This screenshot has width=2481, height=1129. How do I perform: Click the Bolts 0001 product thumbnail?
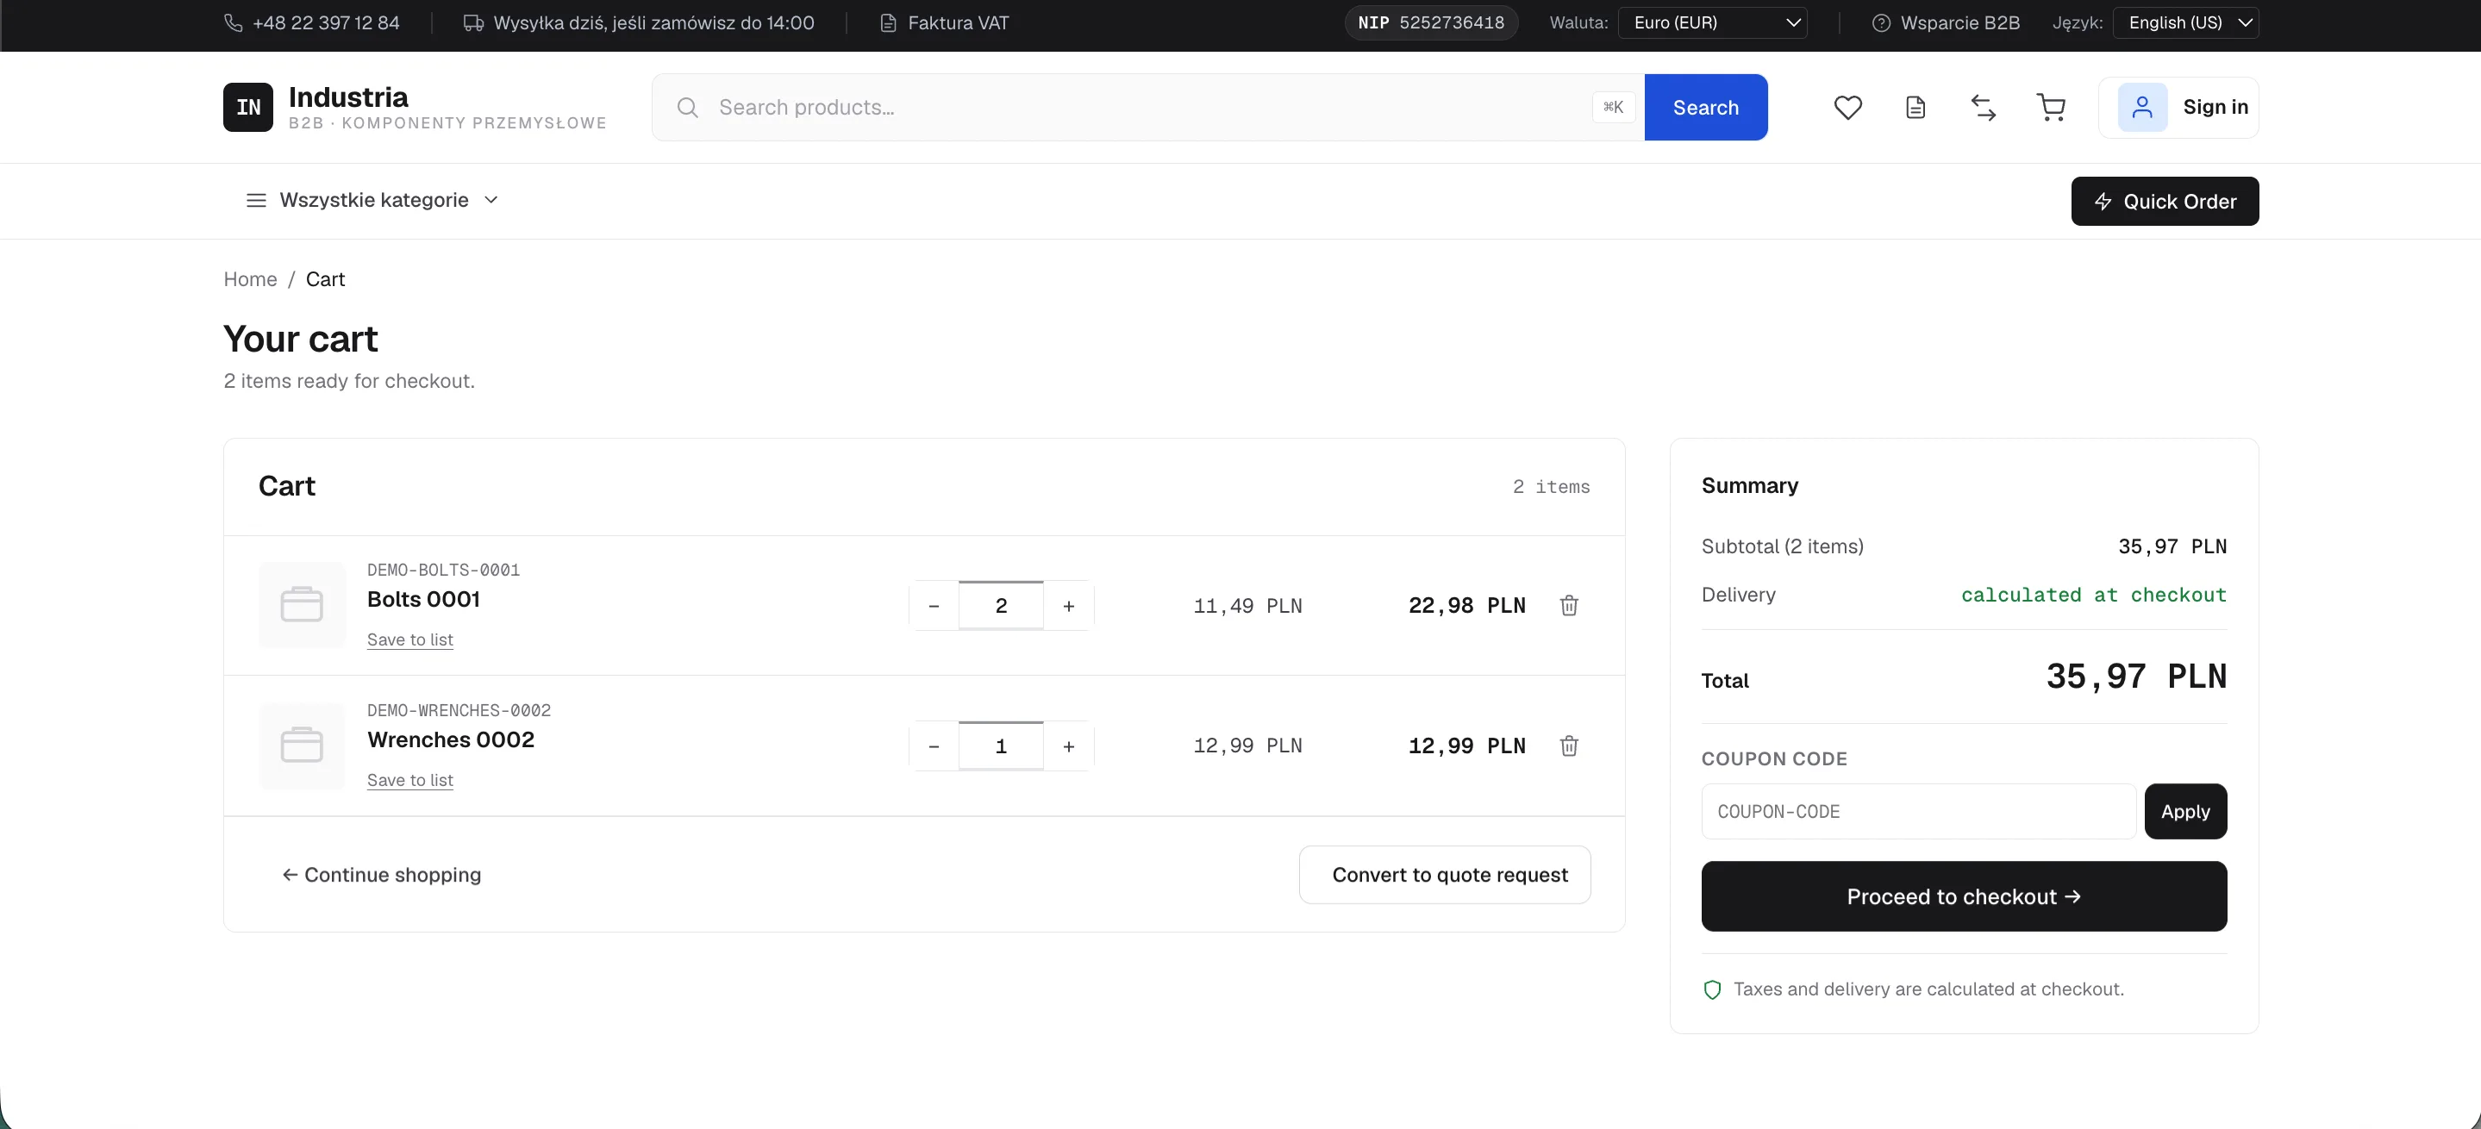302,605
